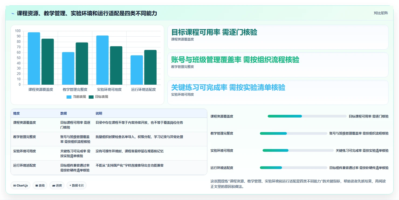
Task: Click 教学管理完整度 target-performance green bar
Action: (x=82, y=64)
